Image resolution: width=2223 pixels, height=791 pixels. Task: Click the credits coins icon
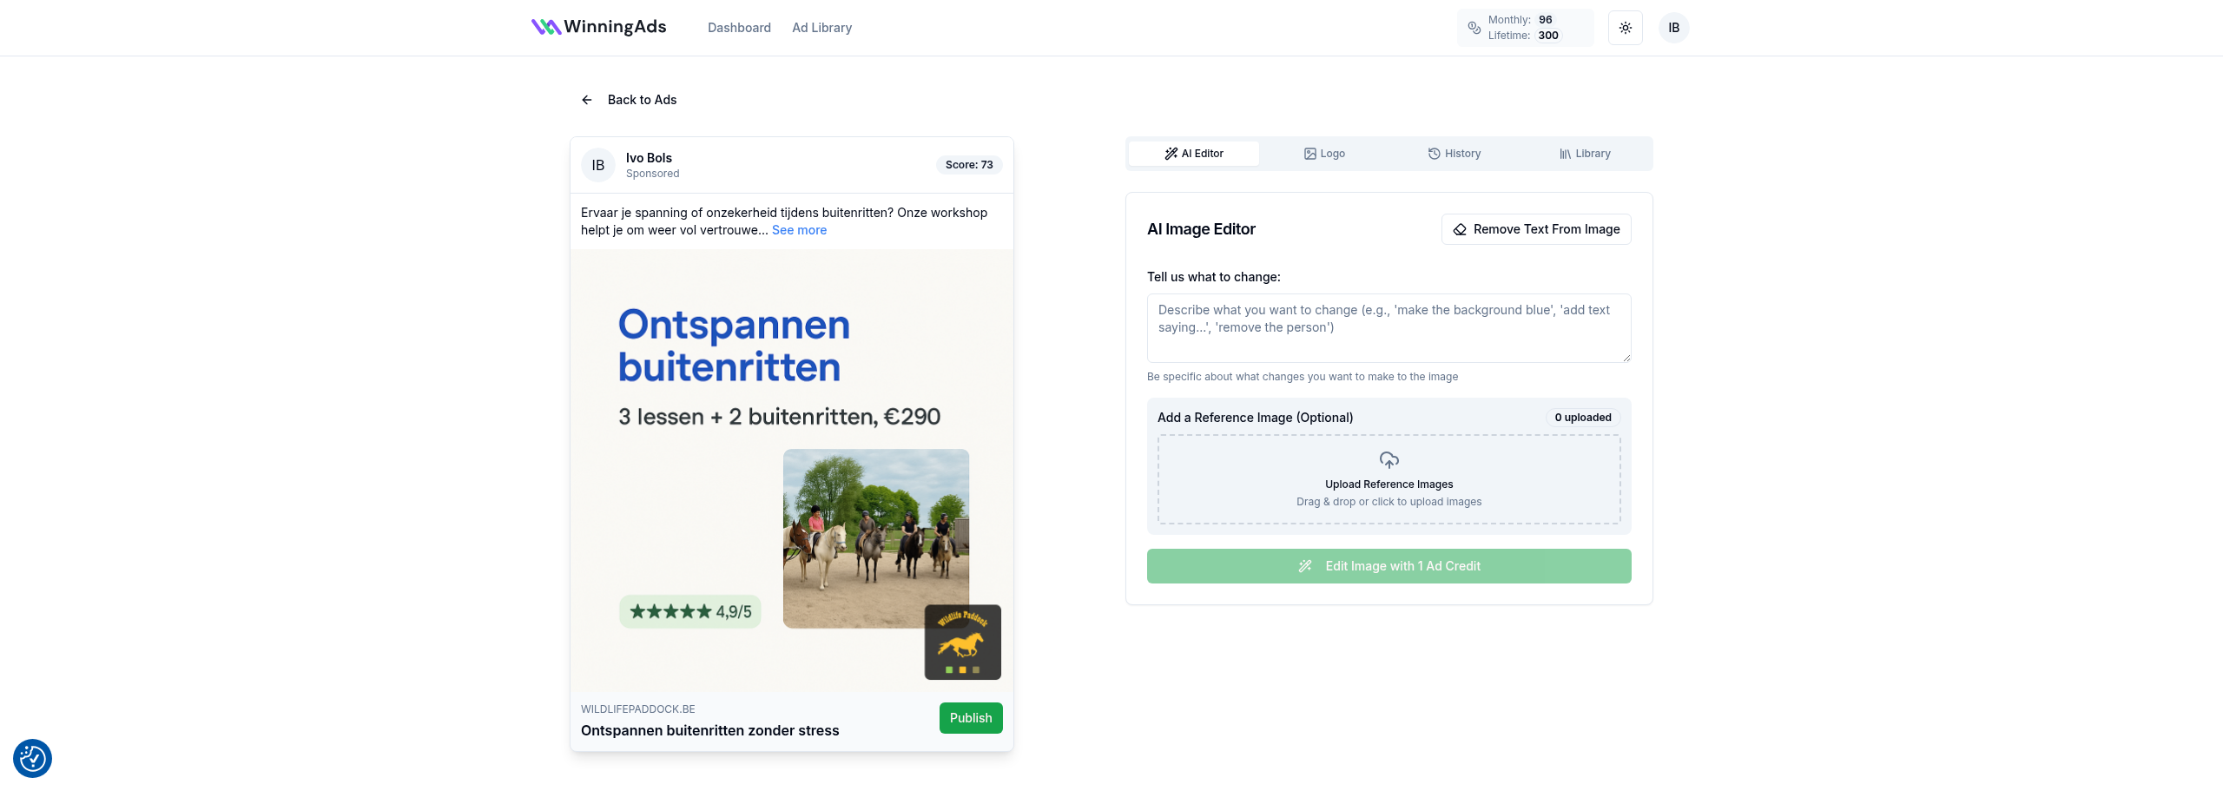1474,28
